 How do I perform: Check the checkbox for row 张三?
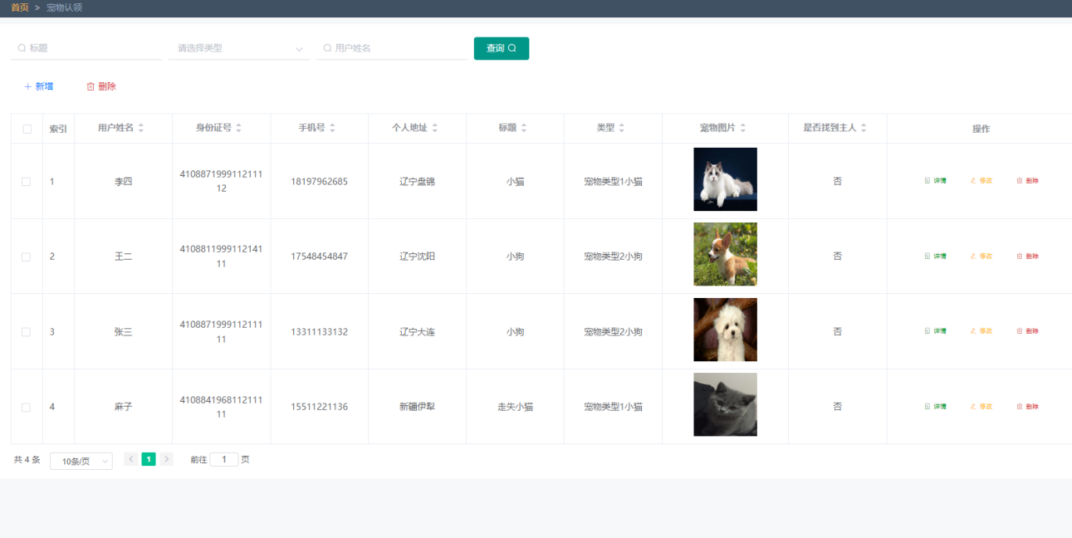click(27, 331)
